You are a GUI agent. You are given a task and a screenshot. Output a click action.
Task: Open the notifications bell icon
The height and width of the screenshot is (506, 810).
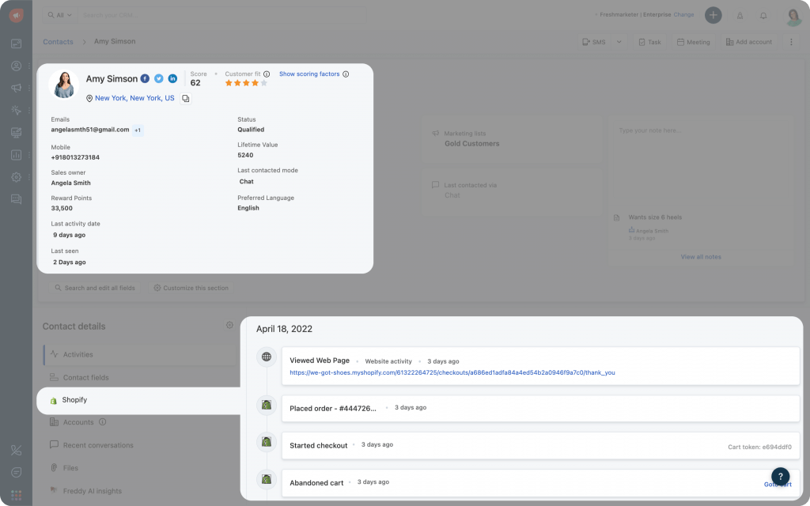click(x=763, y=15)
